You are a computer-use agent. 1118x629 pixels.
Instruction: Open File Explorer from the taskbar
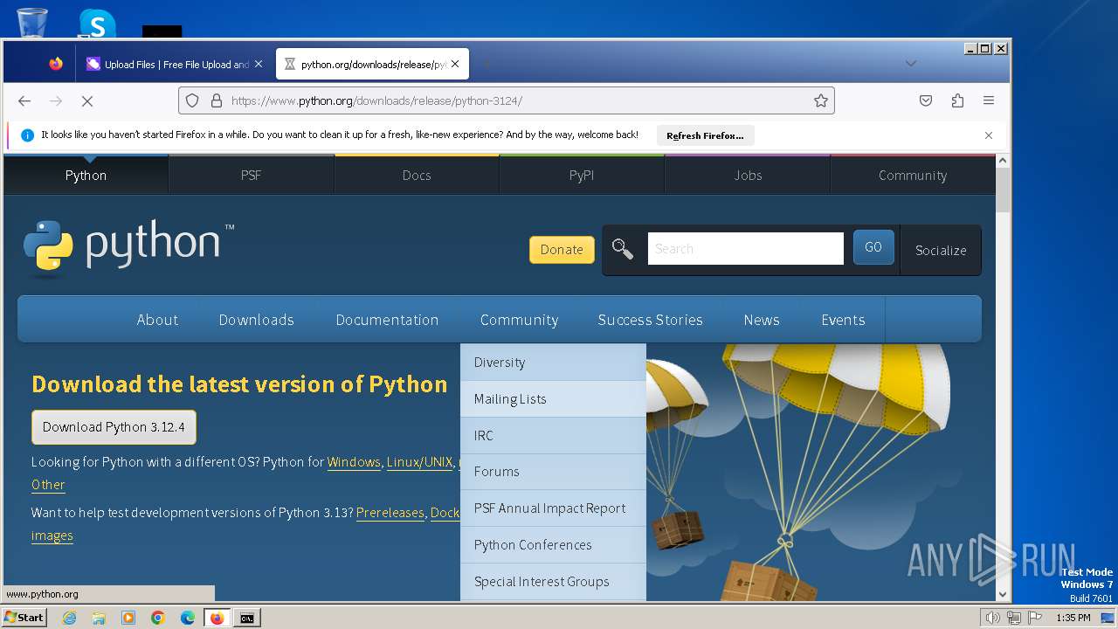click(x=99, y=618)
